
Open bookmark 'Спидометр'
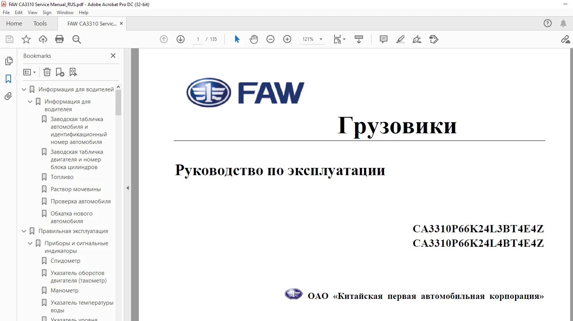click(x=66, y=261)
